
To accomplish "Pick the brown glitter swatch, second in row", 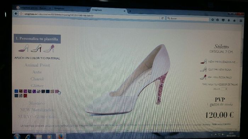I will pyautogui.click(x=21, y=91).
